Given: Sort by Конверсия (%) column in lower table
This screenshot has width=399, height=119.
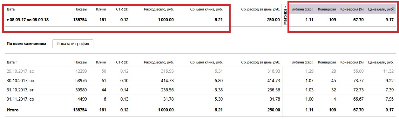Looking at the screenshot, I should click(x=352, y=62).
